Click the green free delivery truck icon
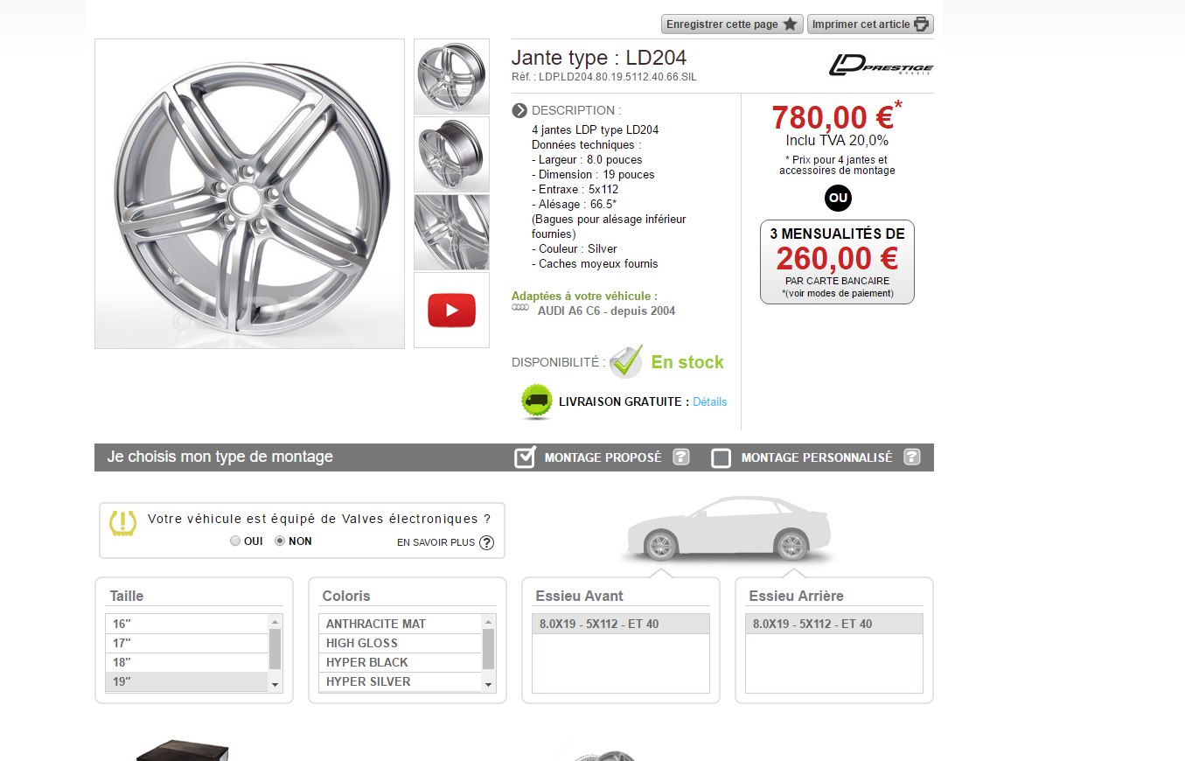The width and height of the screenshot is (1185, 761). tap(537, 401)
